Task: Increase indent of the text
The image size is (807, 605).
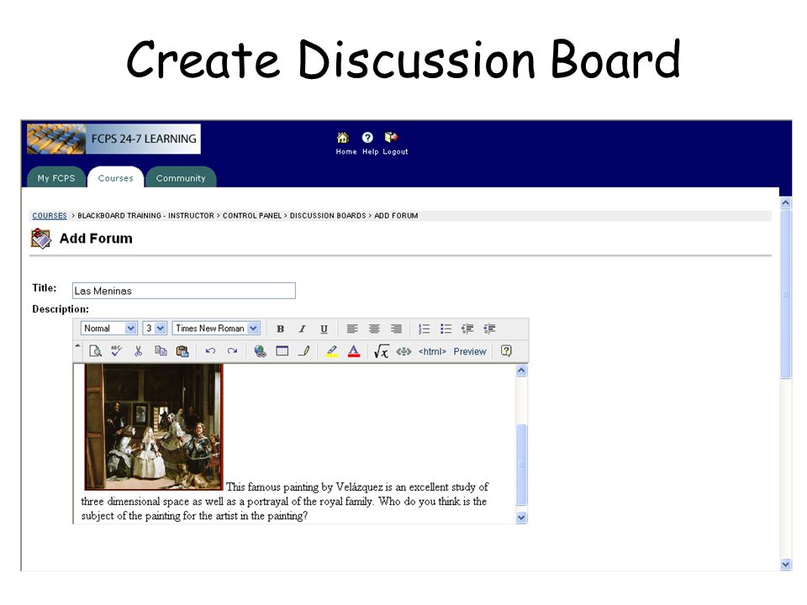Action: click(489, 329)
